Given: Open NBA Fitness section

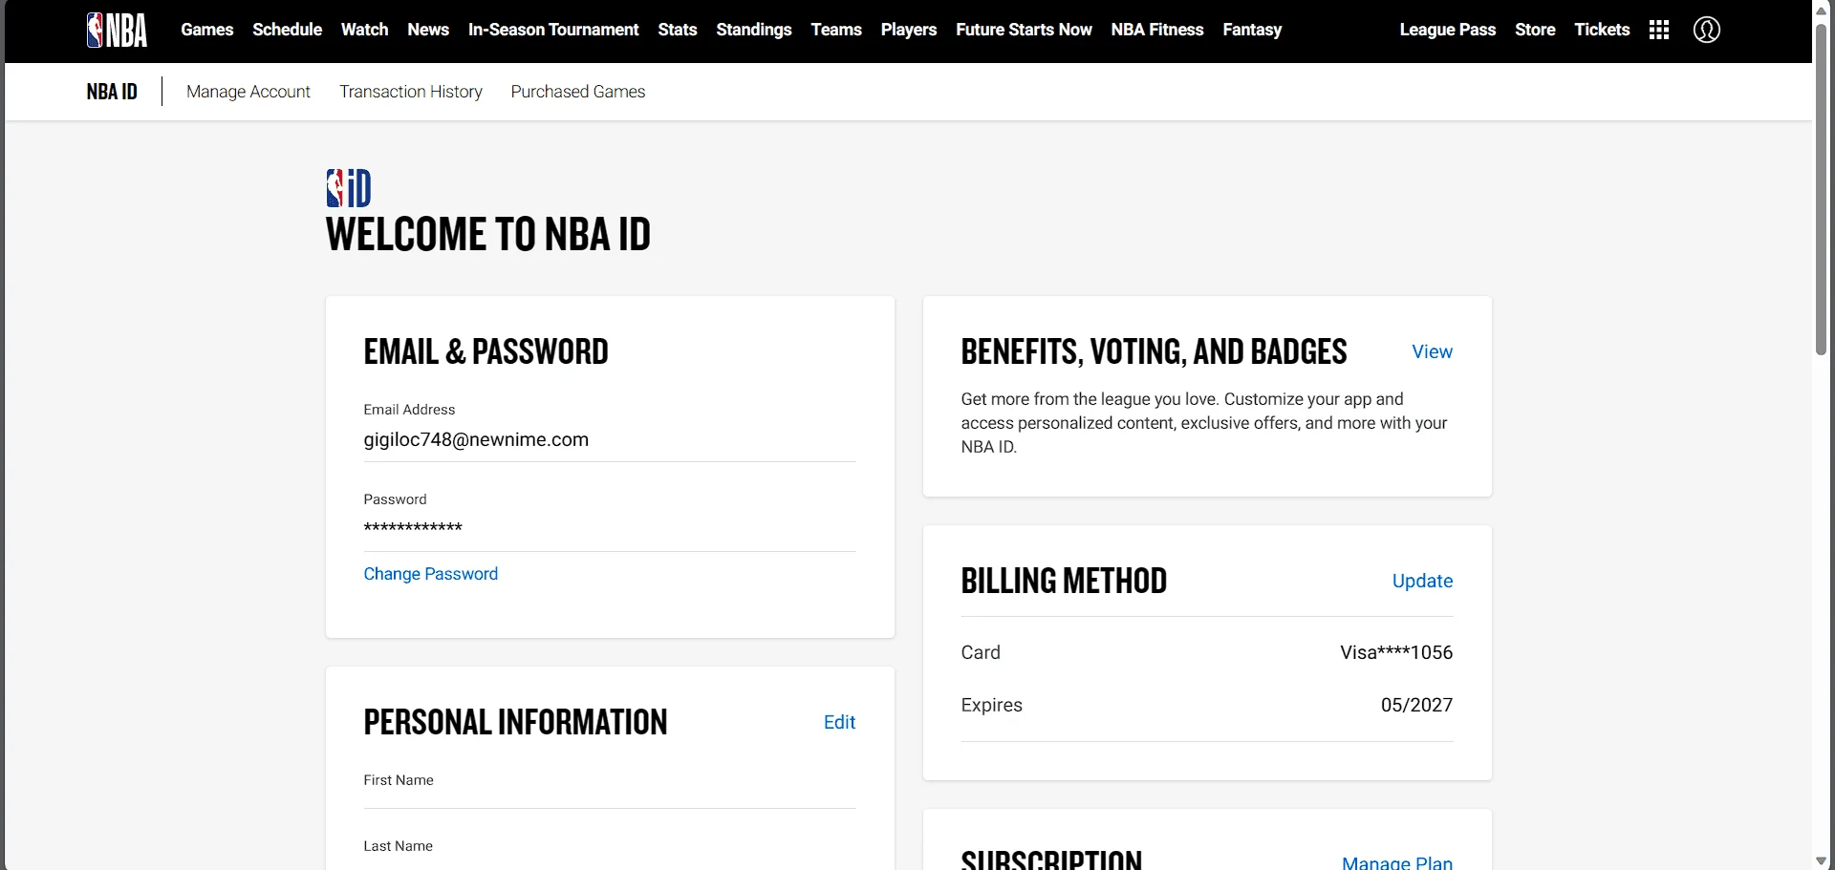Looking at the screenshot, I should 1157,30.
